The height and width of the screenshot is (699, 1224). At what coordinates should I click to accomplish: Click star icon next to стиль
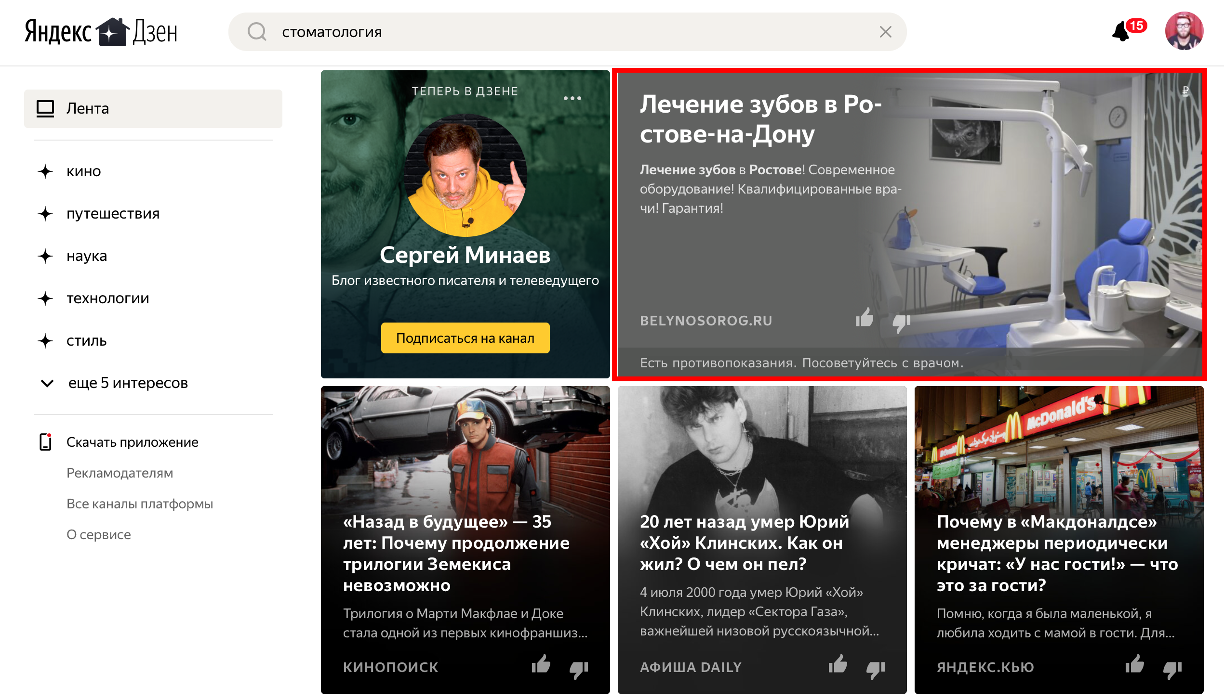point(45,341)
